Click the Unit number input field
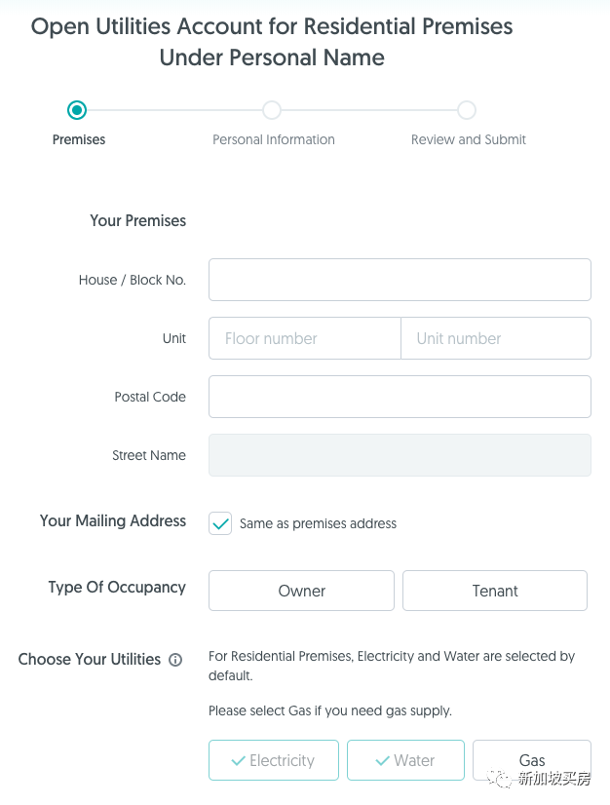Image resolution: width=610 pixels, height=805 pixels. click(496, 338)
